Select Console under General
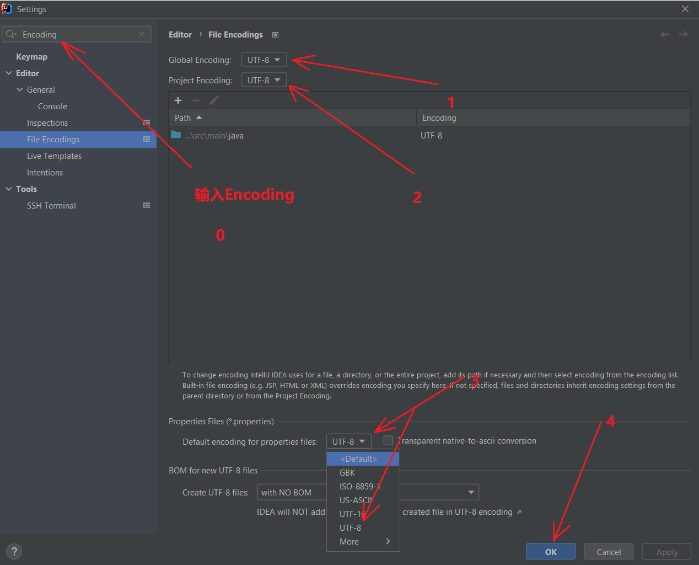Screen dimensions: 699x565 click(x=52, y=106)
